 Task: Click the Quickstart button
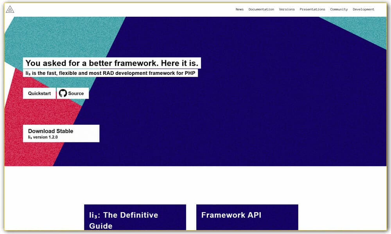pos(39,93)
